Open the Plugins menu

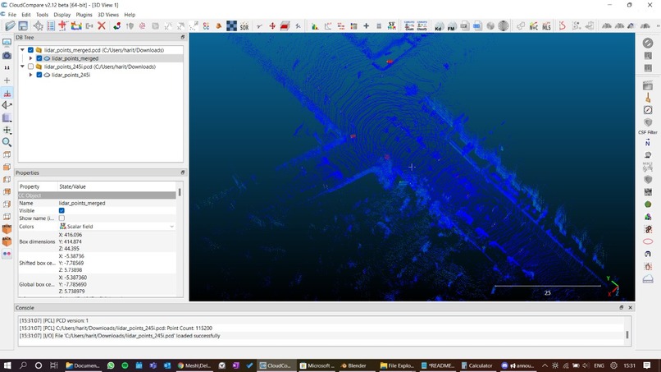[84, 14]
